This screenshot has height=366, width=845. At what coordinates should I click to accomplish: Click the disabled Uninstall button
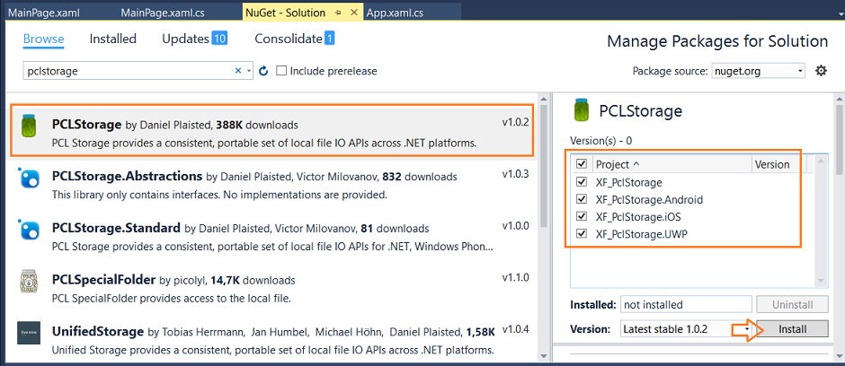click(792, 304)
